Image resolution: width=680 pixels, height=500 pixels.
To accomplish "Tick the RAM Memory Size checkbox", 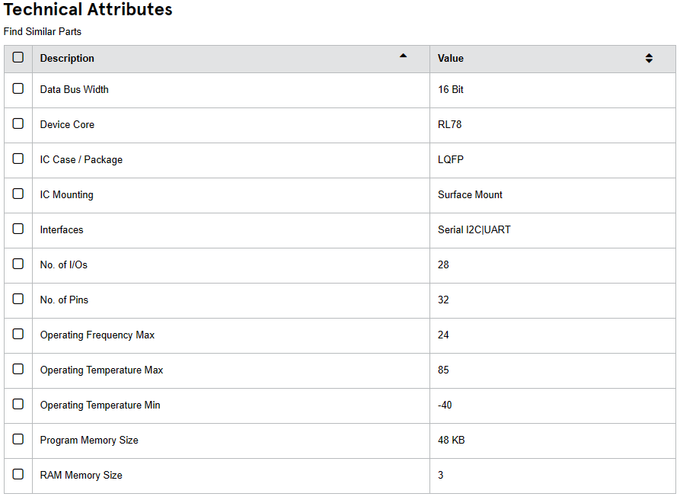I will tap(18, 475).
